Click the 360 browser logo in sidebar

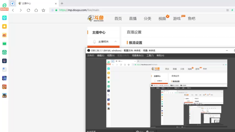tap(4, 5)
